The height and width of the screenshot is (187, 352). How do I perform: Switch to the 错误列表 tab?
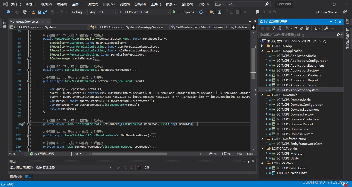[x=16, y=176]
